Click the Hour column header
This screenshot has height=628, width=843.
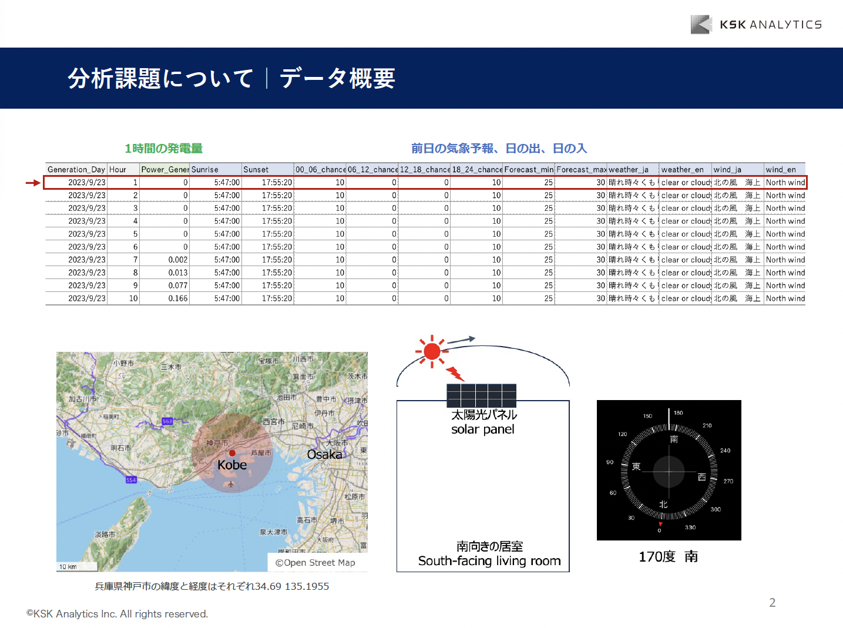pos(123,169)
